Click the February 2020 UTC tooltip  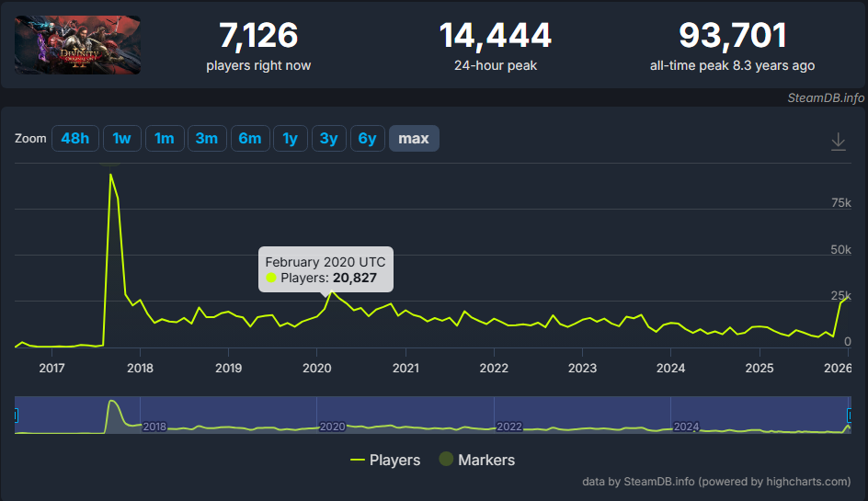tap(326, 269)
